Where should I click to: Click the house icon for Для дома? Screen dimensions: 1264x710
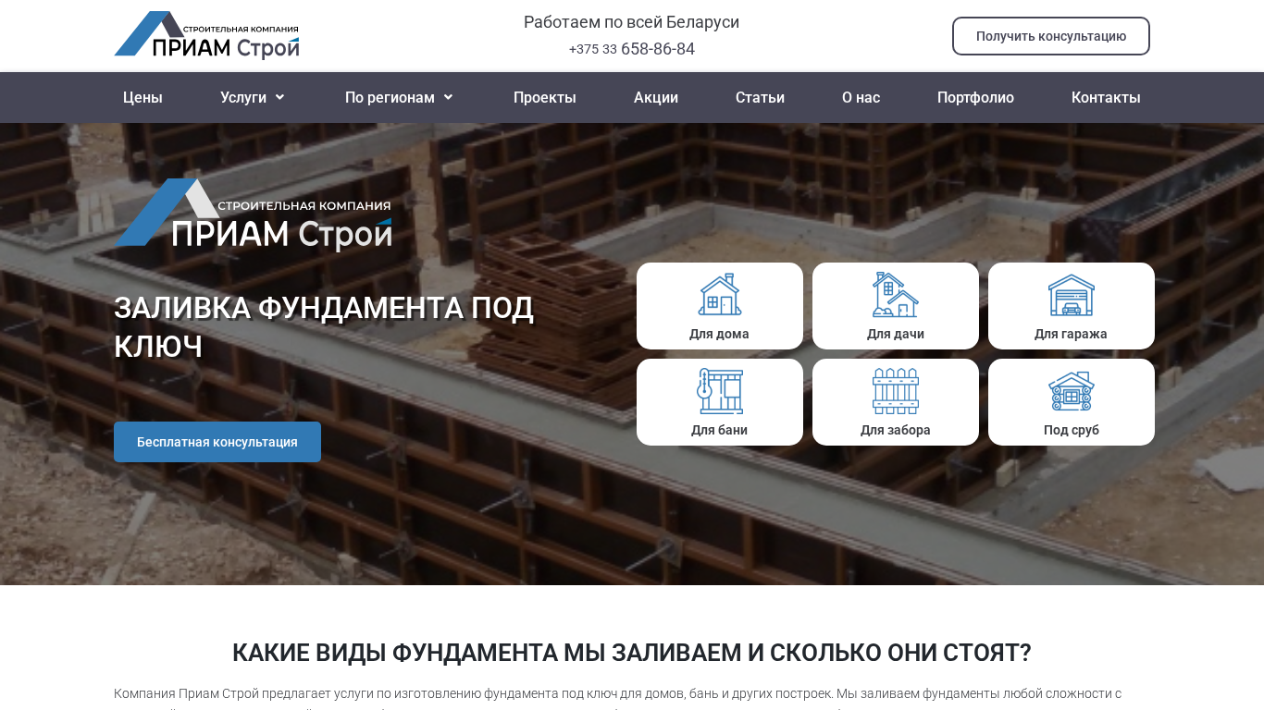(x=719, y=295)
